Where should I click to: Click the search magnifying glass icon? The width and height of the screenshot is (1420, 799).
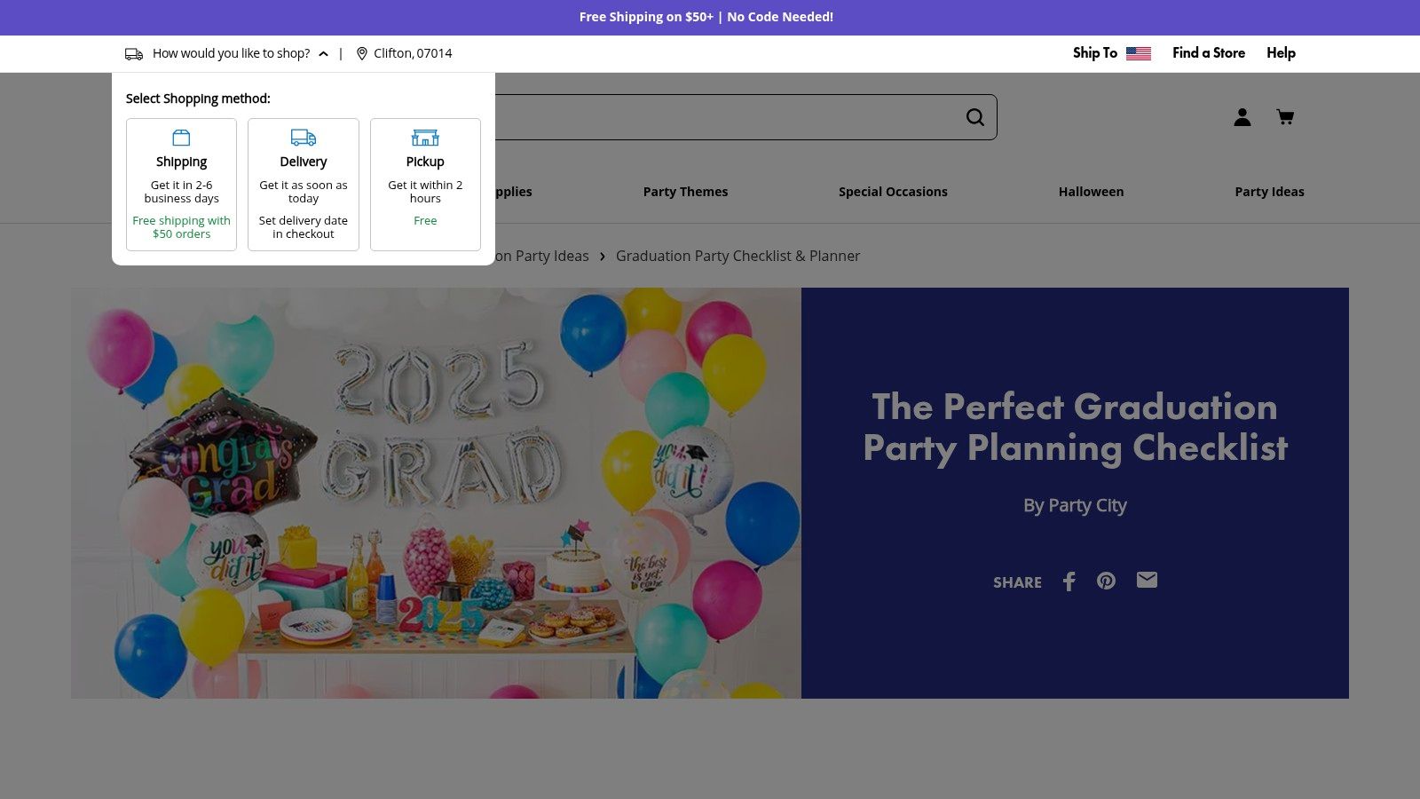pyautogui.click(x=974, y=117)
